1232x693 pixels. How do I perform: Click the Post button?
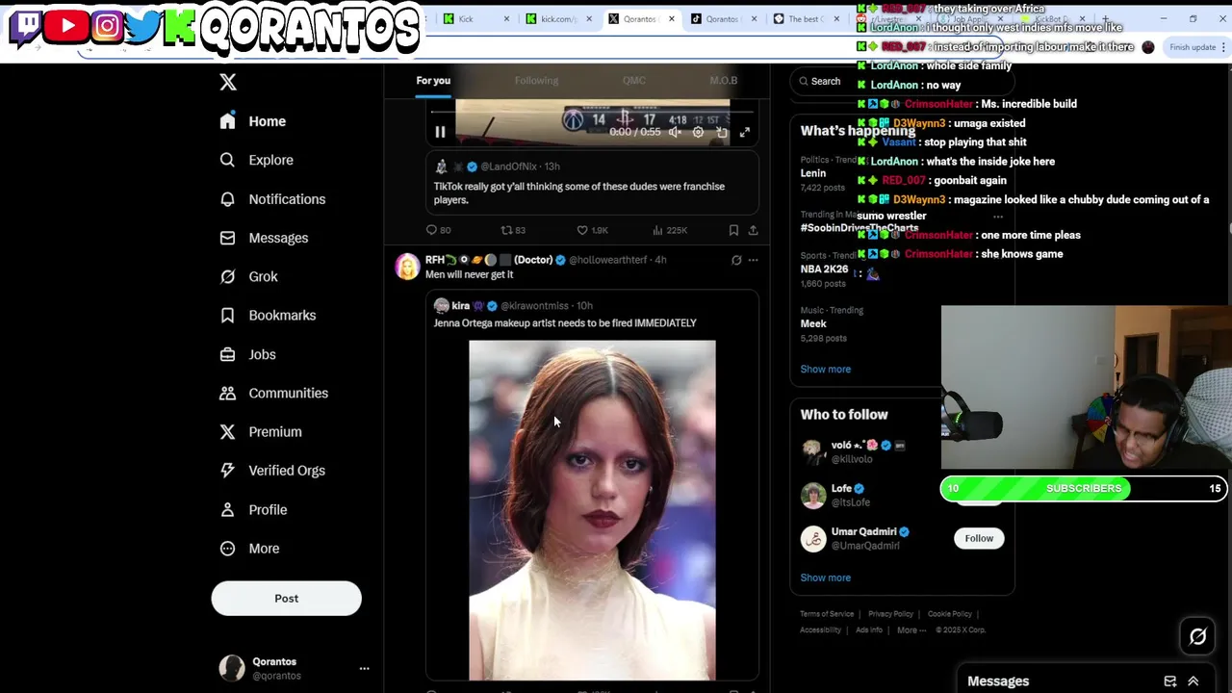[286, 598]
